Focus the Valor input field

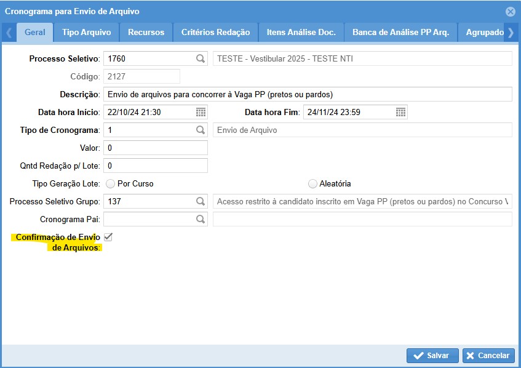coord(155,148)
